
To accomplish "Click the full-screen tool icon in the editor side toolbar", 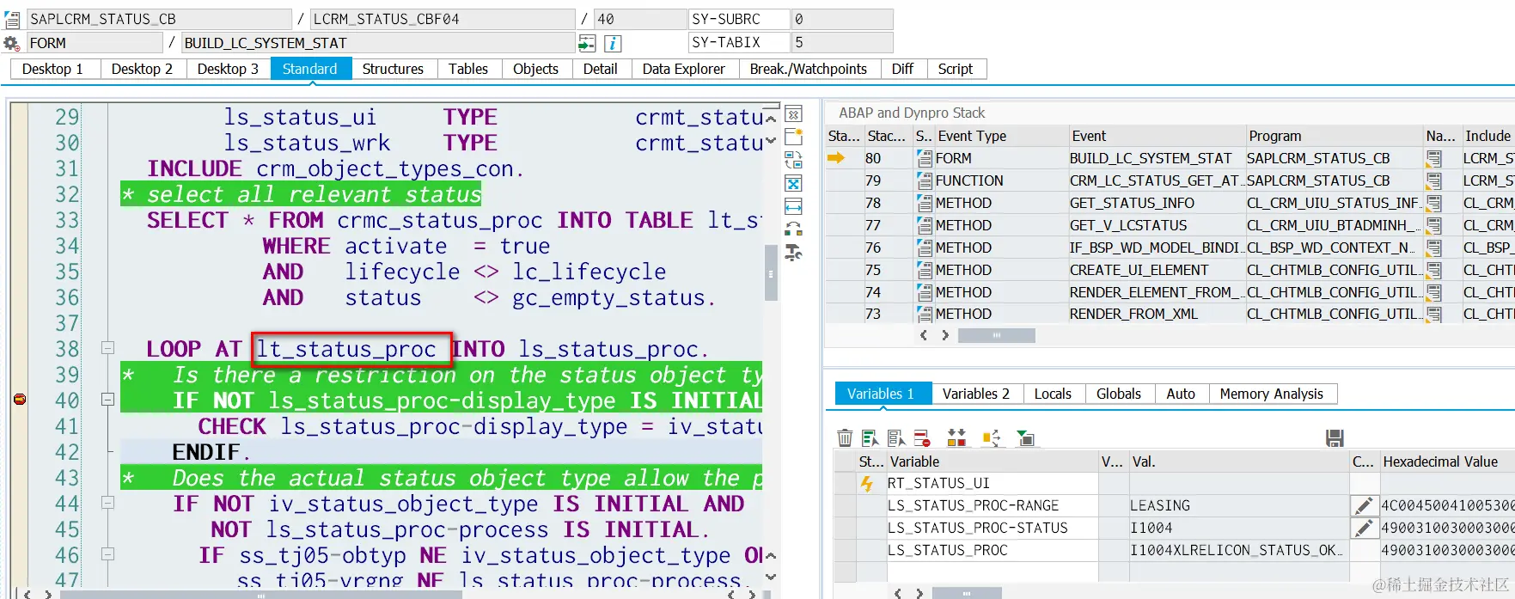I will 793,183.
